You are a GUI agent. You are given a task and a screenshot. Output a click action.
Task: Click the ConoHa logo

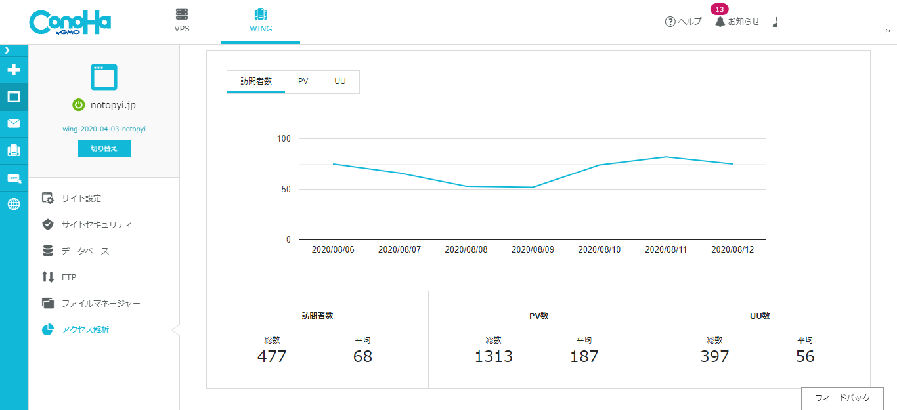[x=70, y=22]
